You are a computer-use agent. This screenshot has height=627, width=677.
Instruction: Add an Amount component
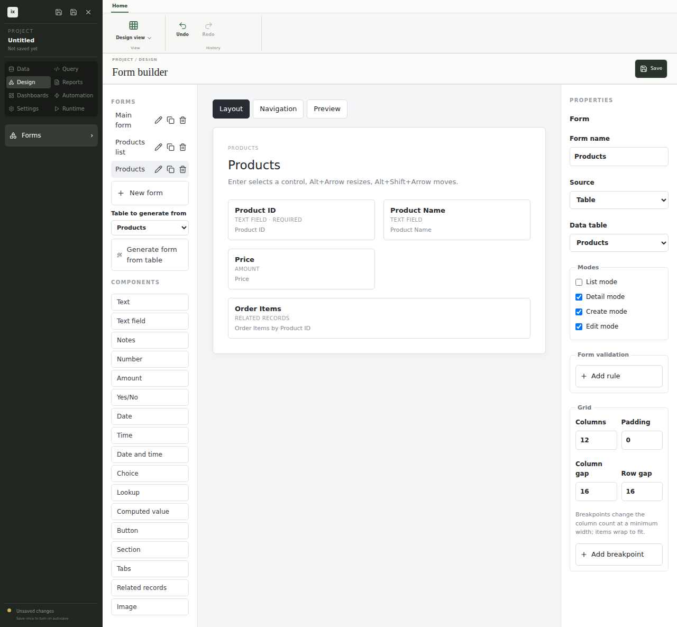(150, 378)
